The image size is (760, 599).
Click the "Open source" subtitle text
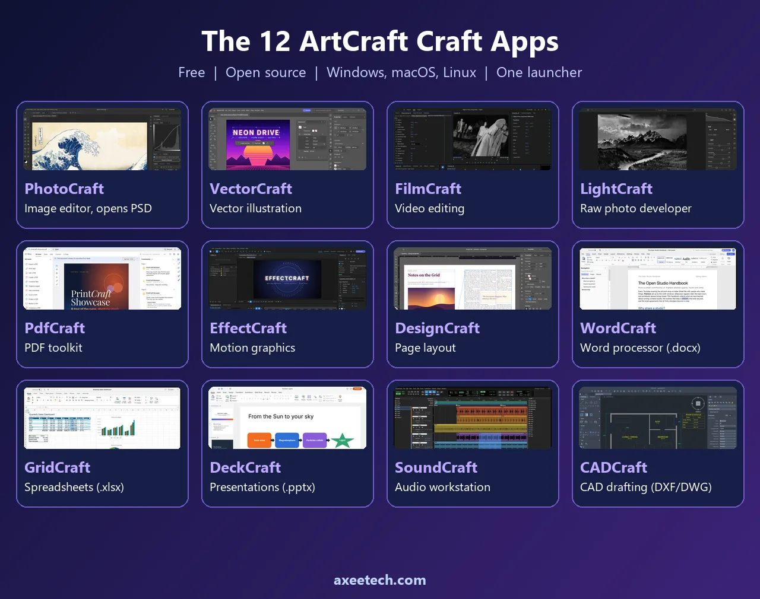[x=265, y=72]
